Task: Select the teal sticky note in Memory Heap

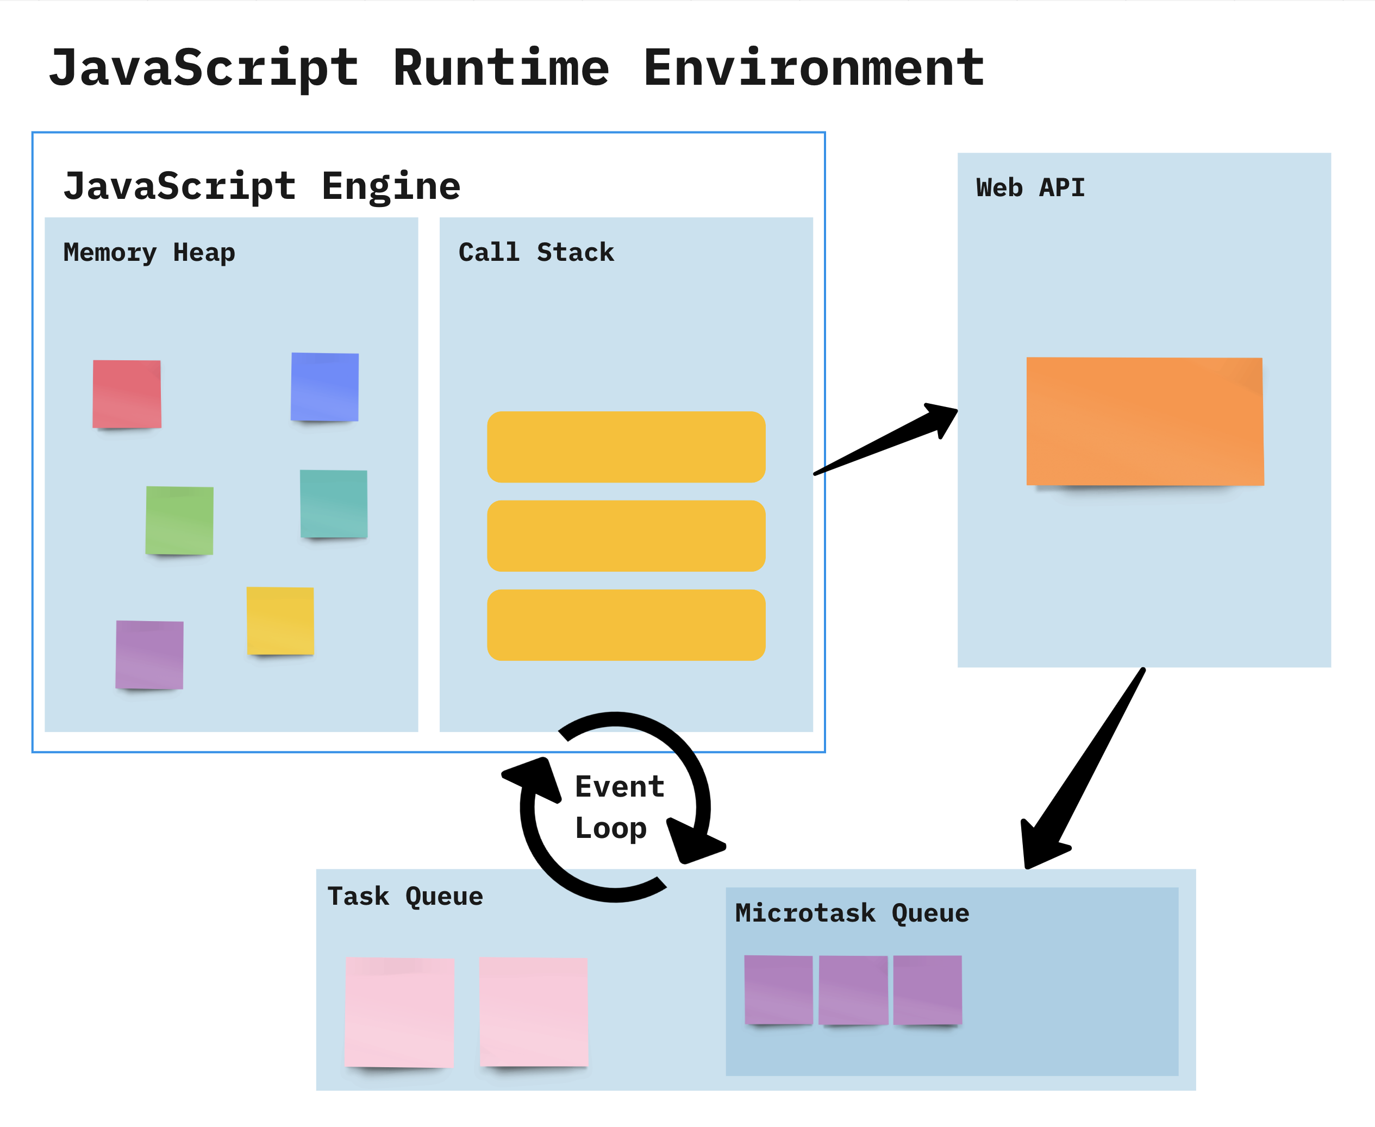Action: coord(334,504)
